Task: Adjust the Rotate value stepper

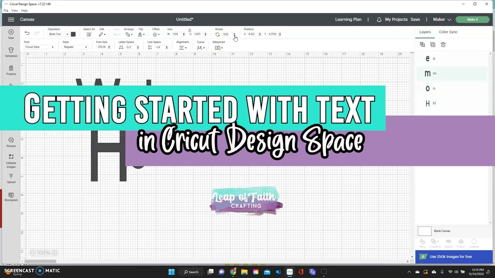Action: 234,34
